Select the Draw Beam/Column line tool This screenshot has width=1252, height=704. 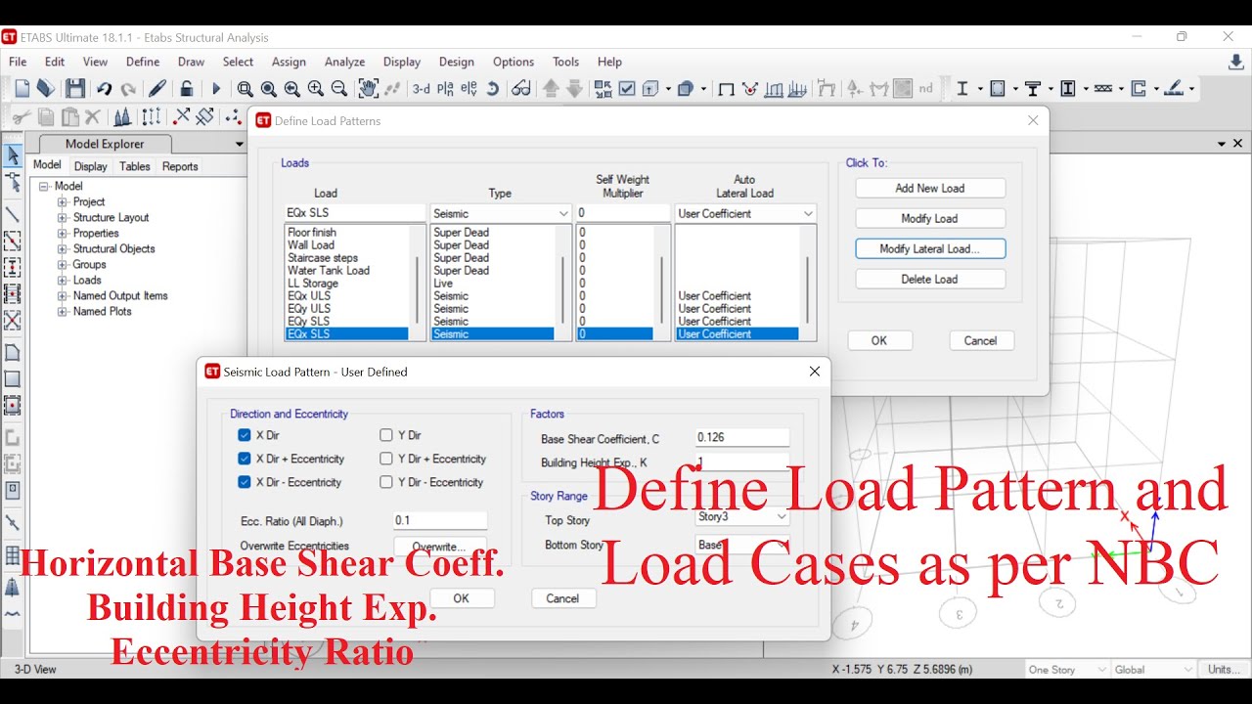13,214
